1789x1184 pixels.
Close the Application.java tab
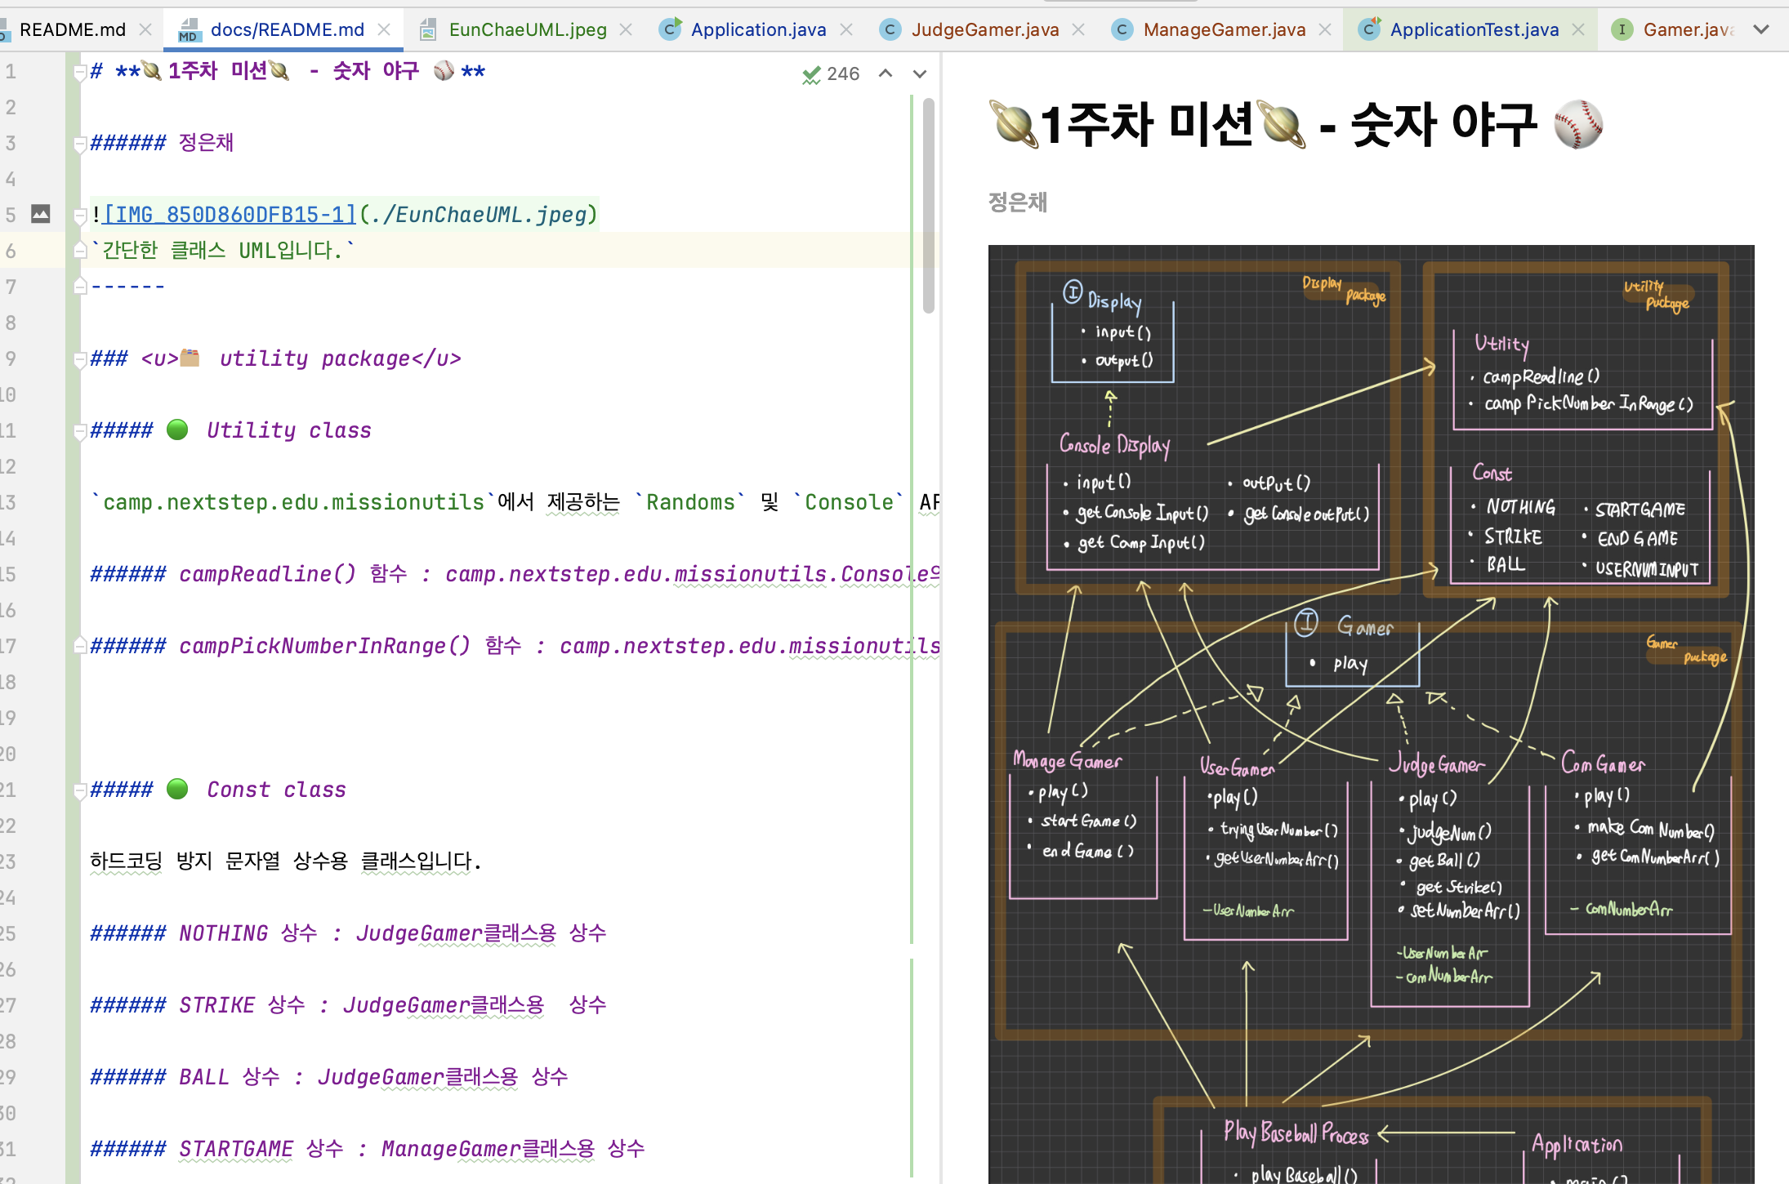coord(846,29)
